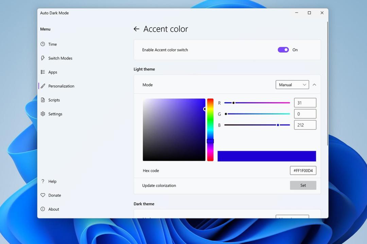This screenshot has width=367, height=244.
Task: Navigate to Settings in the menu
Action: click(x=55, y=114)
